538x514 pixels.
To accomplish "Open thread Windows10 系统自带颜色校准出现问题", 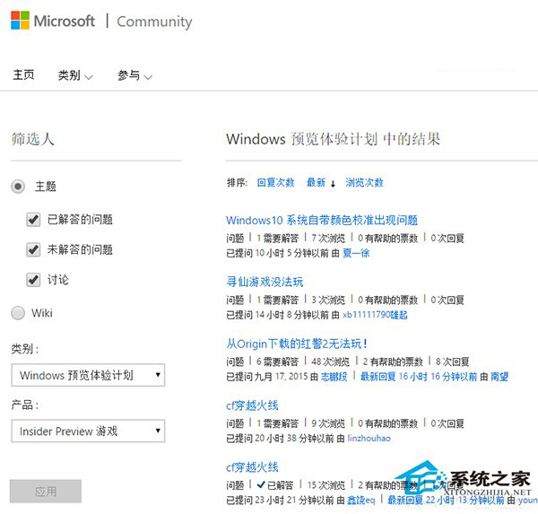I will point(322,220).
